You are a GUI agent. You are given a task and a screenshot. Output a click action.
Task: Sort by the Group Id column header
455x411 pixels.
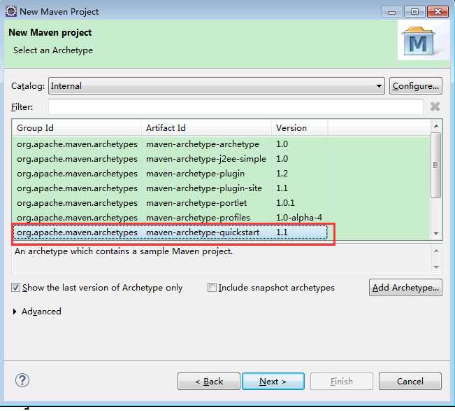pyautogui.click(x=77, y=128)
